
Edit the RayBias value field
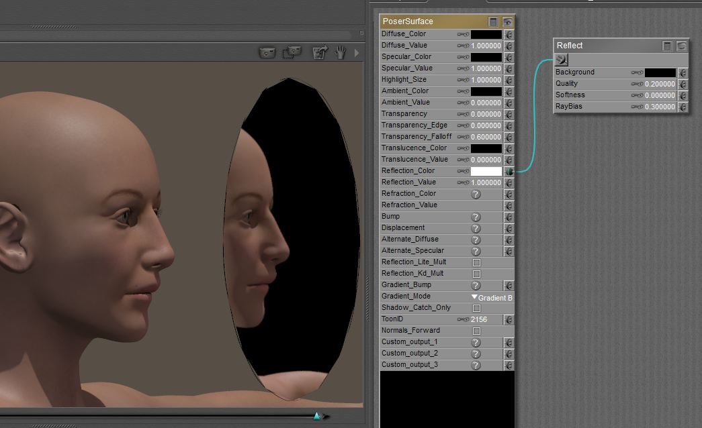pyautogui.click(x=660, y=107)
